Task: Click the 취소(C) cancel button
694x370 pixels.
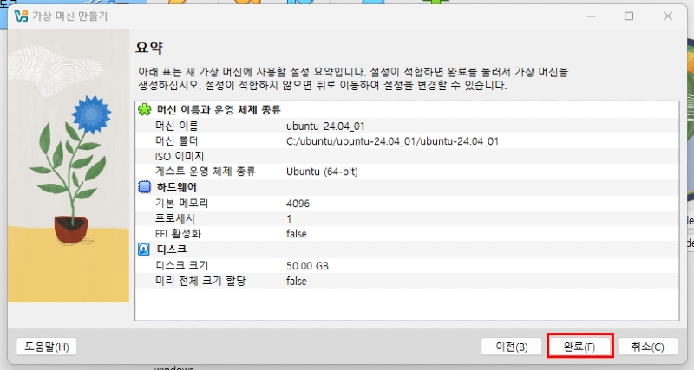Action: tap(647, 347)
